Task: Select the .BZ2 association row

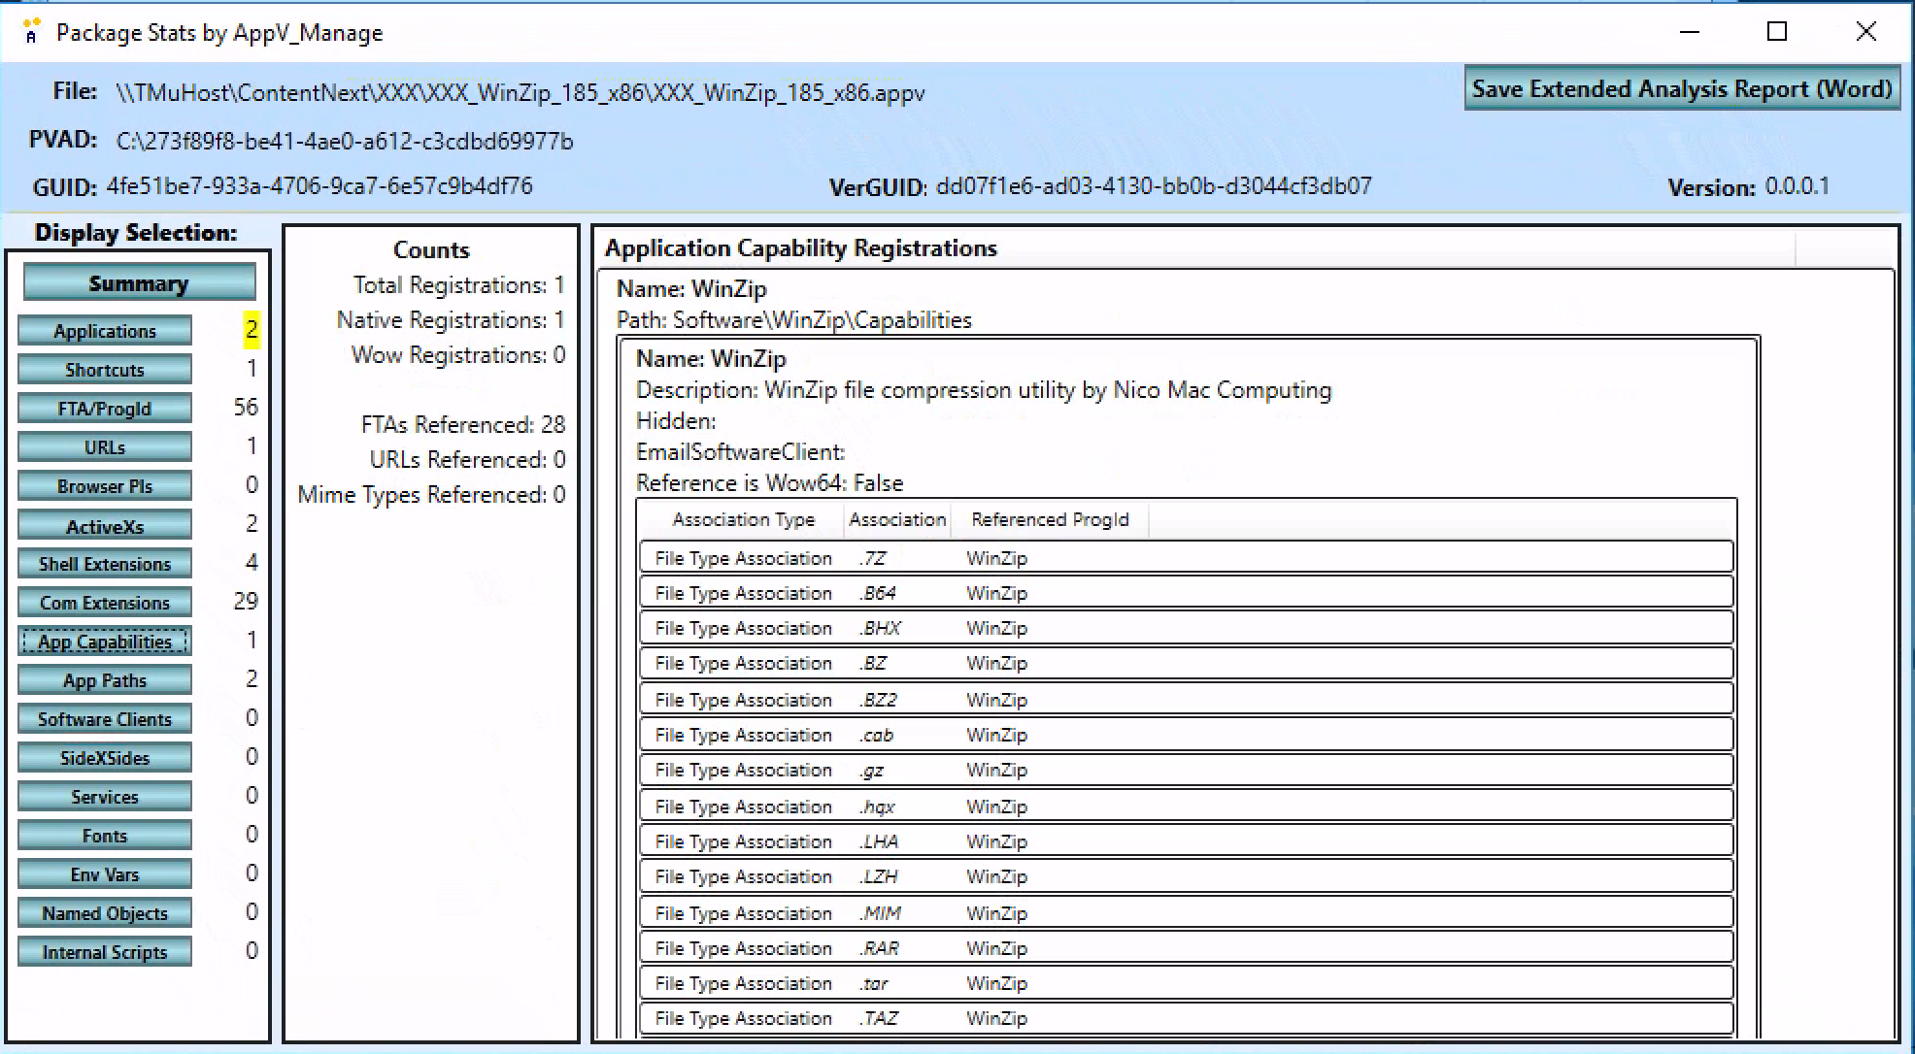Action: [x=1187, y=699]
